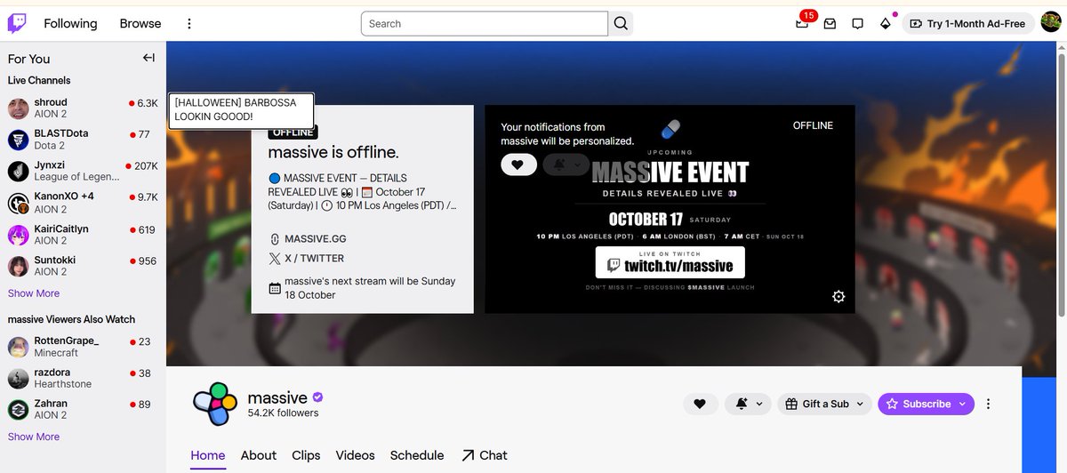Open Jynxzi channel avatar
The width and height of the screenshot is (1067, 473).
[x=19, y=172]
